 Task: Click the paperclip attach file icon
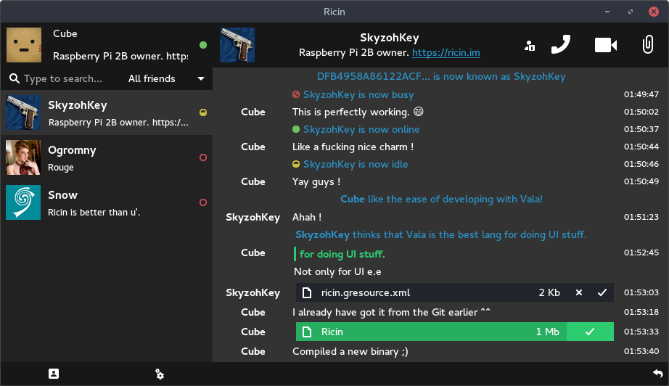click(x=647, y=45)
